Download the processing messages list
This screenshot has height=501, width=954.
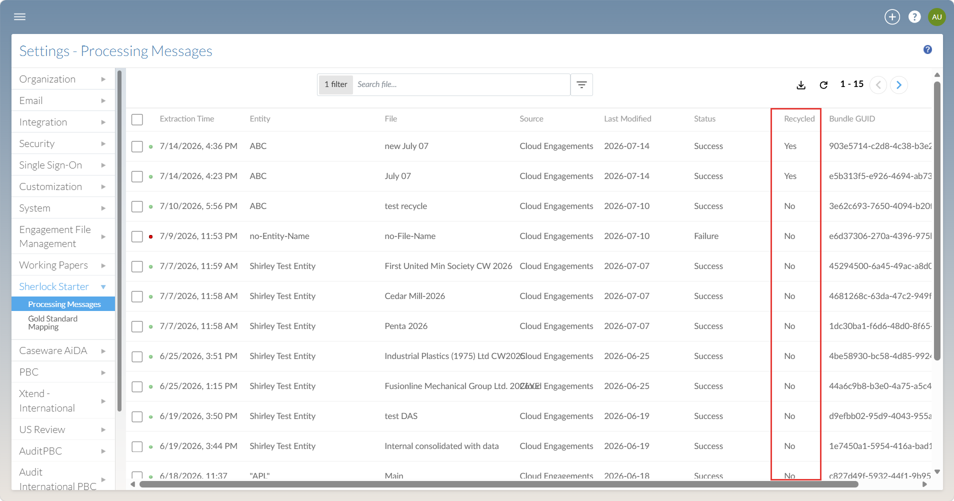(x=801, y=85)
